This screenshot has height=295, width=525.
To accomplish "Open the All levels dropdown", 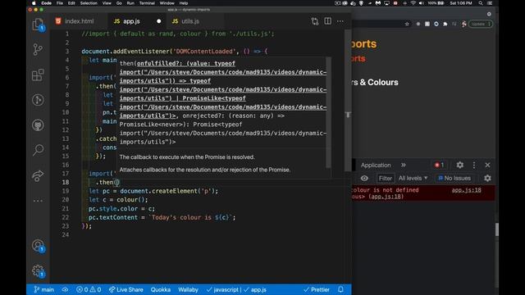I will click(413, 179).
